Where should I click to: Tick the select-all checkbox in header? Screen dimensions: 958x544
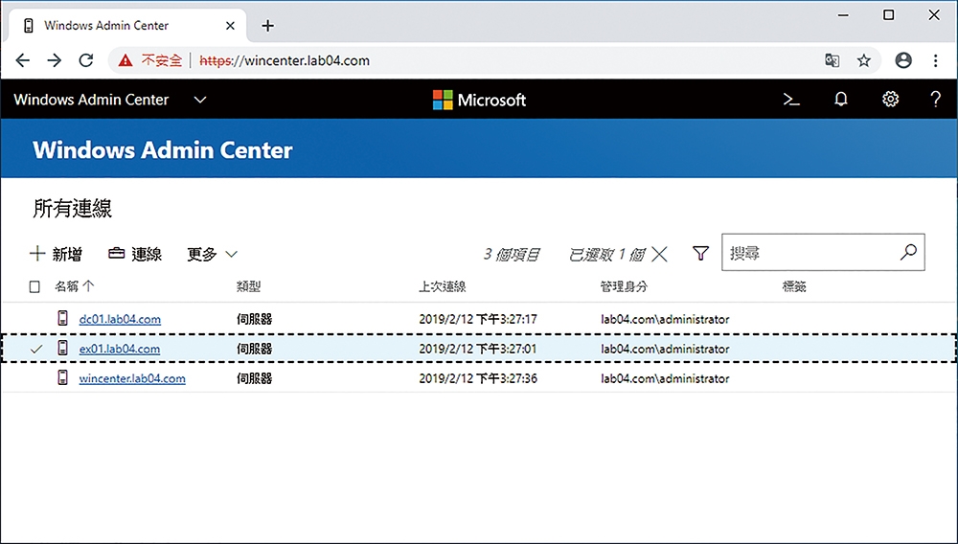point(34,286)
